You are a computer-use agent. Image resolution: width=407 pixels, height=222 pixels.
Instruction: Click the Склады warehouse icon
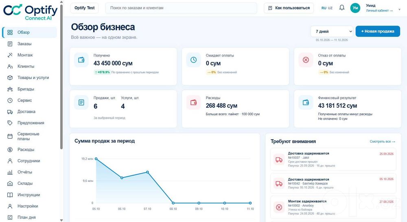click(x=10, y=183)
